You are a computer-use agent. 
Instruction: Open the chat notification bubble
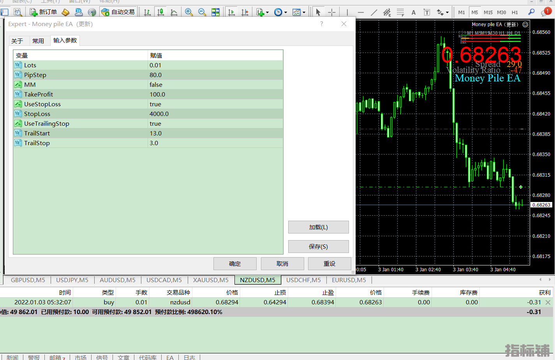coord(546,12)
